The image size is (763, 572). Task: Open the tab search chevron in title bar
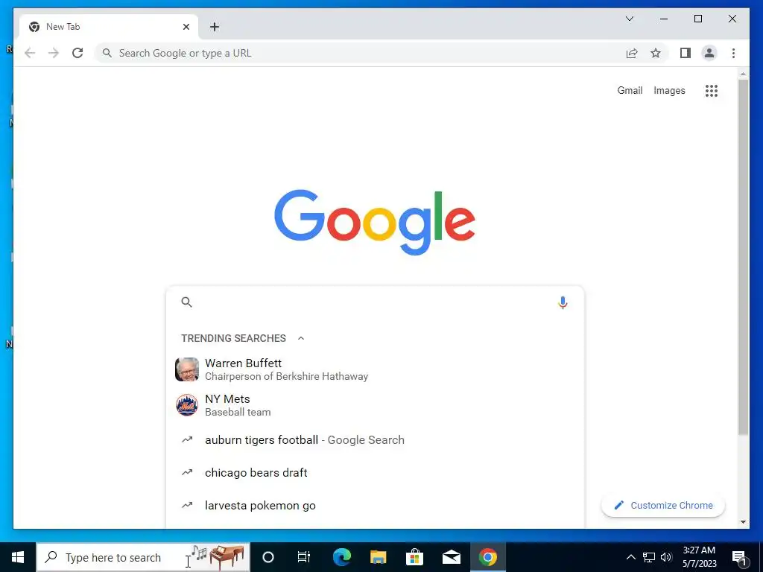click(629, 19)
